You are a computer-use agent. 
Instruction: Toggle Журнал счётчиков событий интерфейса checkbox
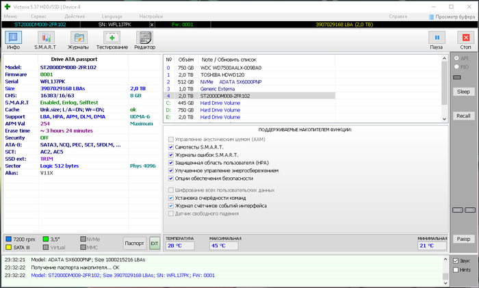pos(171,206)
